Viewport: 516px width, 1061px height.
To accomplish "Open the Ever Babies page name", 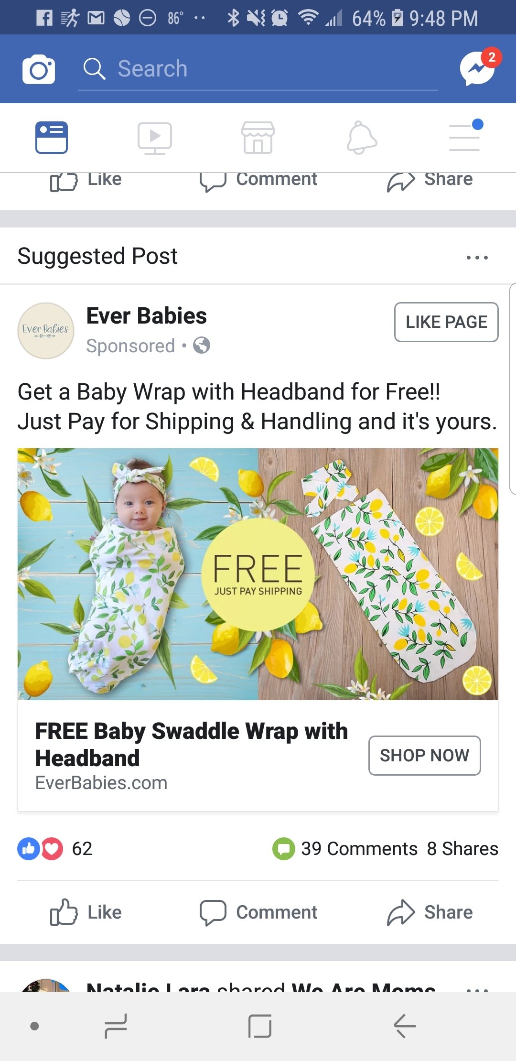I will 147,316.
